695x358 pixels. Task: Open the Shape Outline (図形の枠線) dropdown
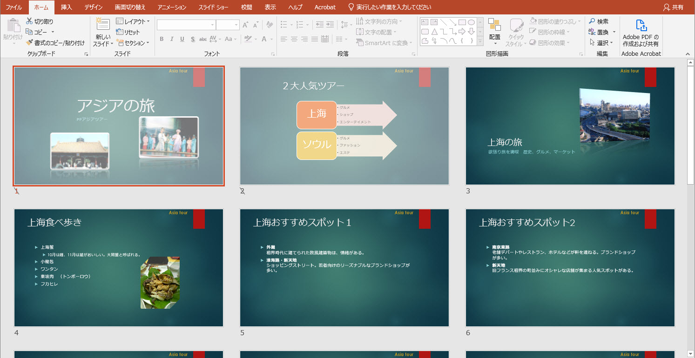(550, 32)
